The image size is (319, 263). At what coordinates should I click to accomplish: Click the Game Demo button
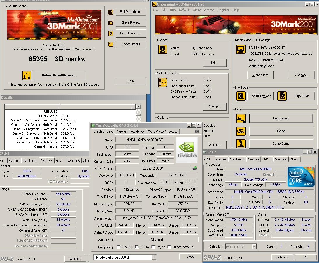tap(281, 144)
